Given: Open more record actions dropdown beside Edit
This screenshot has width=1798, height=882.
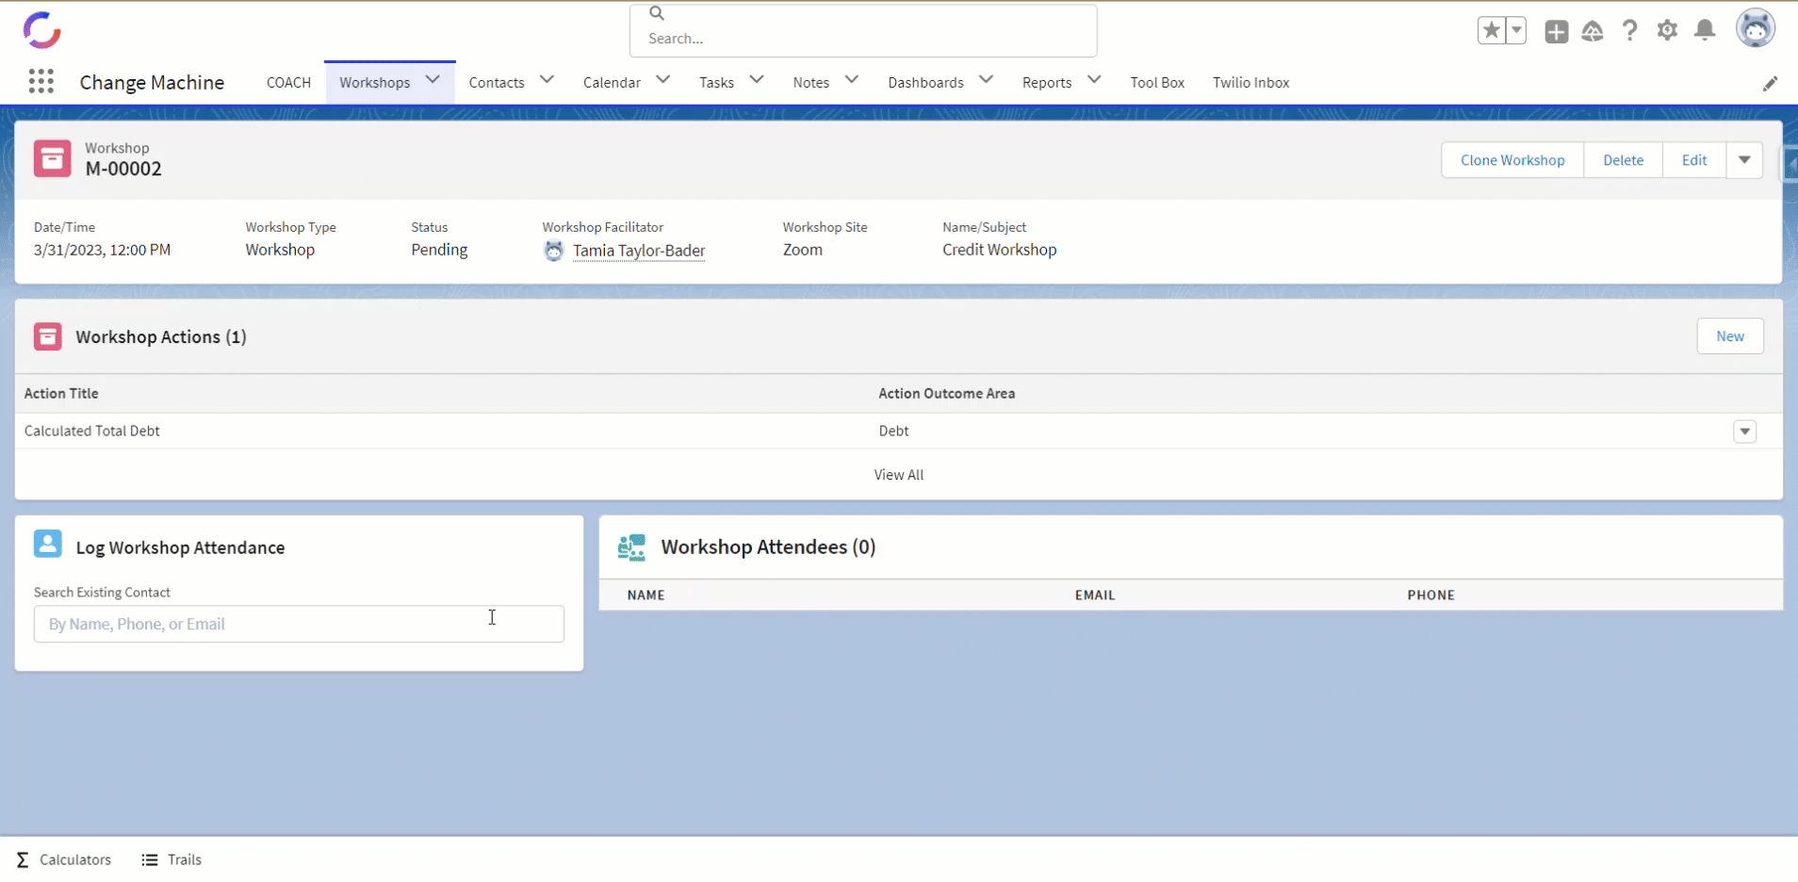Looking at the screenshot, I should click(x=1744, y=160).
